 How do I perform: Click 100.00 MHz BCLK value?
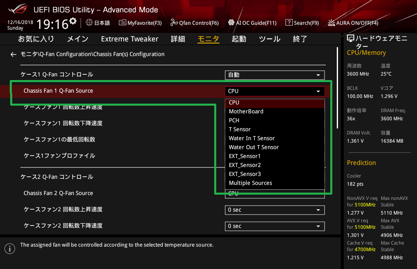click(360, 96)
